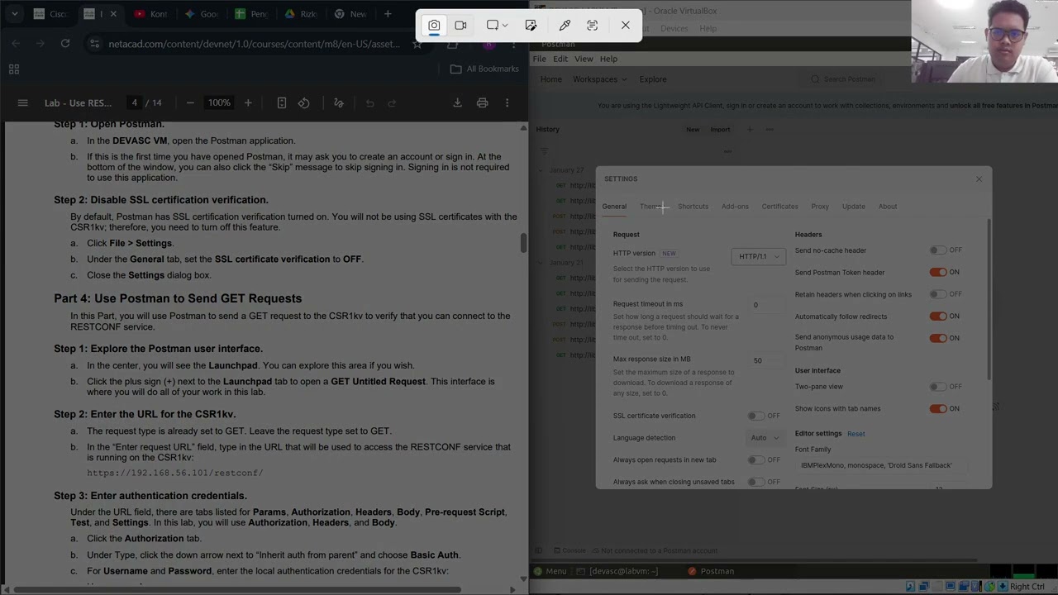Close the snipping tool overlay bar

point(626,26)
